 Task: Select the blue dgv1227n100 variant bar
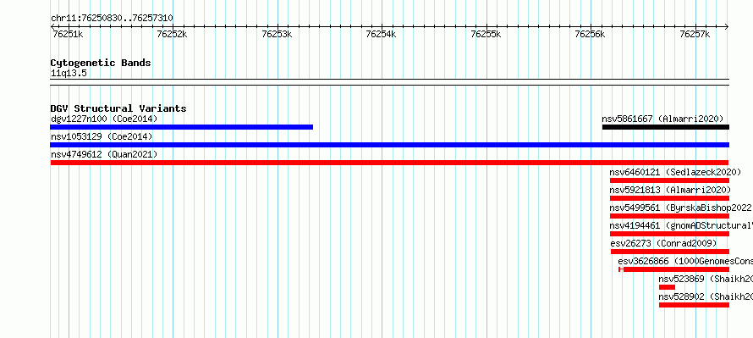182,127
